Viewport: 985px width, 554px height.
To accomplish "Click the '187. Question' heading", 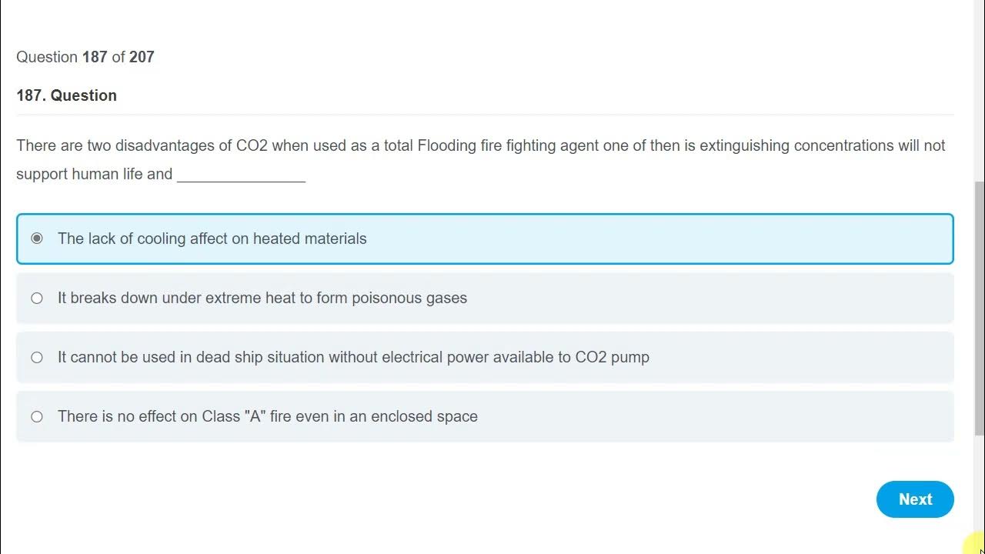I will pyautogui.click(x=66, y=95).
